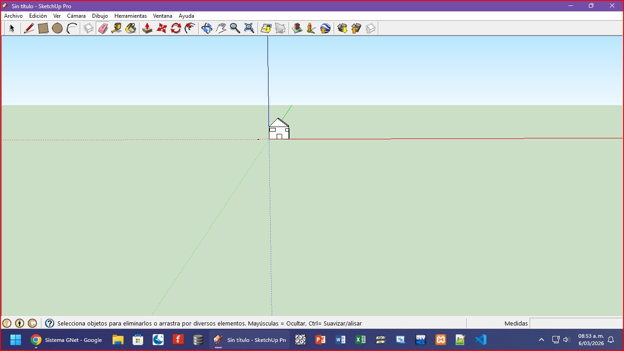Screen dimensions: 624x351
Task: Click the Rotate tool with red arrows
Action: pyautogui.click(x=176, y=28)
